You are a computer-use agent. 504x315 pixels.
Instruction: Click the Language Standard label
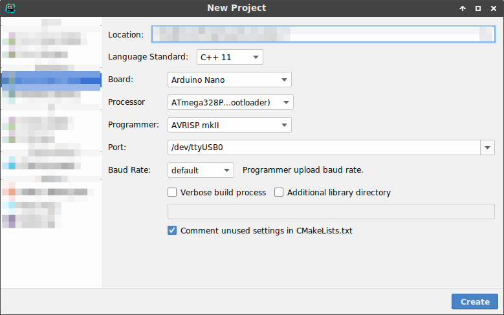click(x=148, y=57)
